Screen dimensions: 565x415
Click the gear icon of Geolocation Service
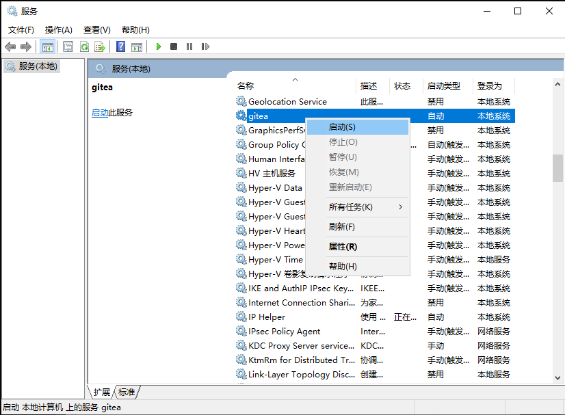[x=241, y=101]
